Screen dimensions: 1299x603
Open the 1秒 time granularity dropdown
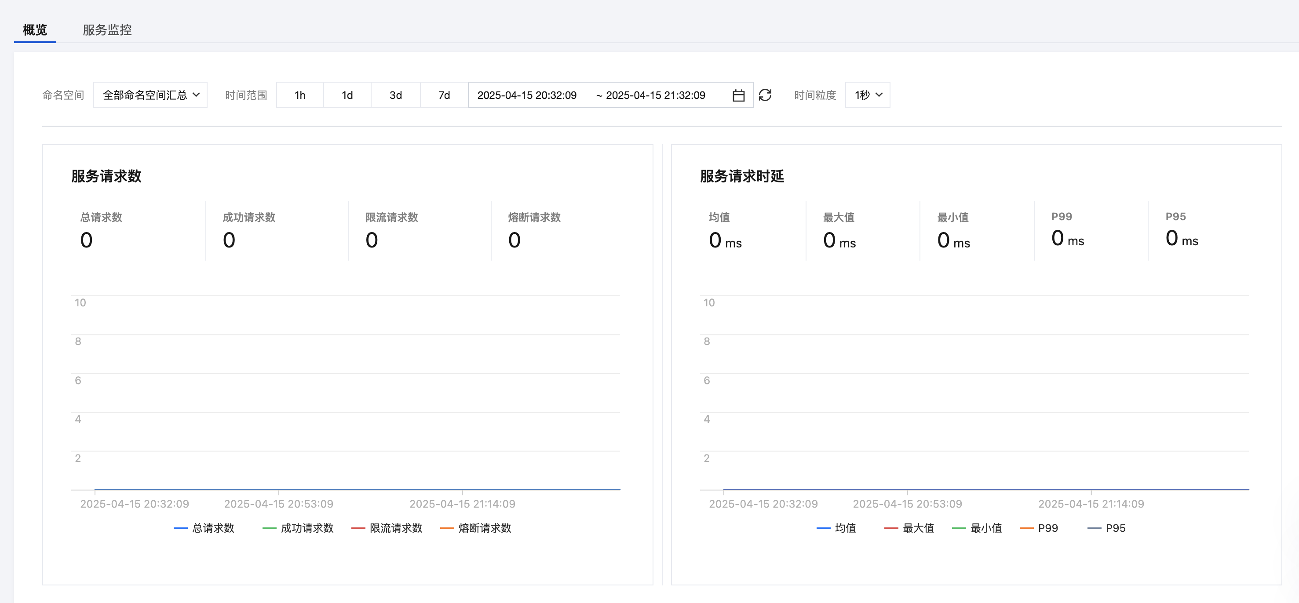click(x=868, y=95)
